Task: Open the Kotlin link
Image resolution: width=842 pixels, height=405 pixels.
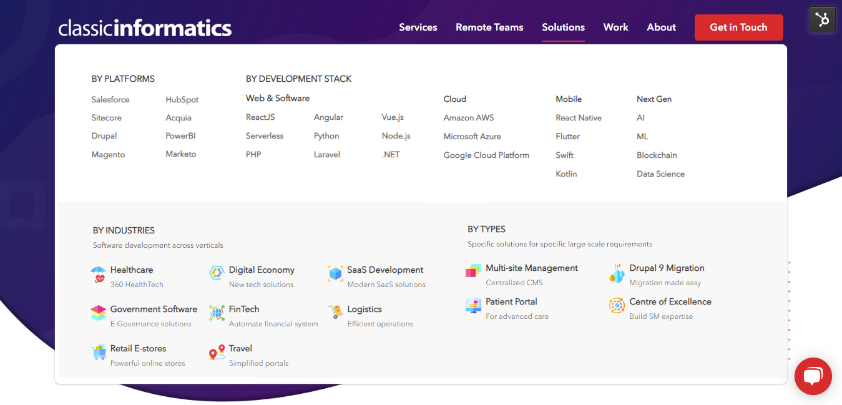Action: click(x=566, y=174)
